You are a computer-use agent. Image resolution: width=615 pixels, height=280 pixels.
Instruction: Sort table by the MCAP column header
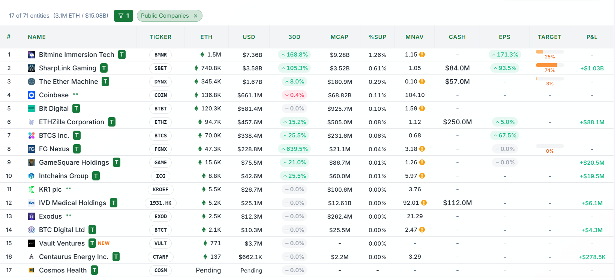click(x=339, y=37)
